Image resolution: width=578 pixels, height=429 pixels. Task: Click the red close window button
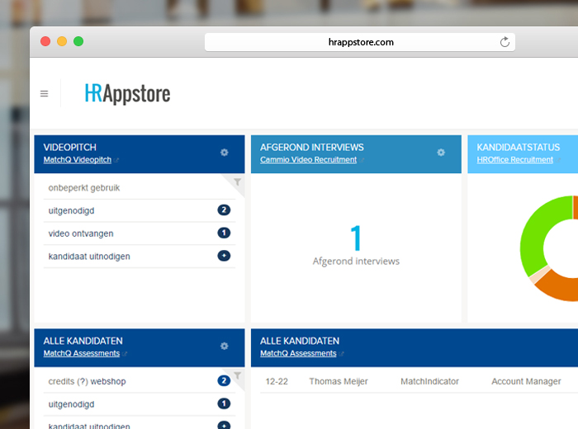(x=45, y=41)
